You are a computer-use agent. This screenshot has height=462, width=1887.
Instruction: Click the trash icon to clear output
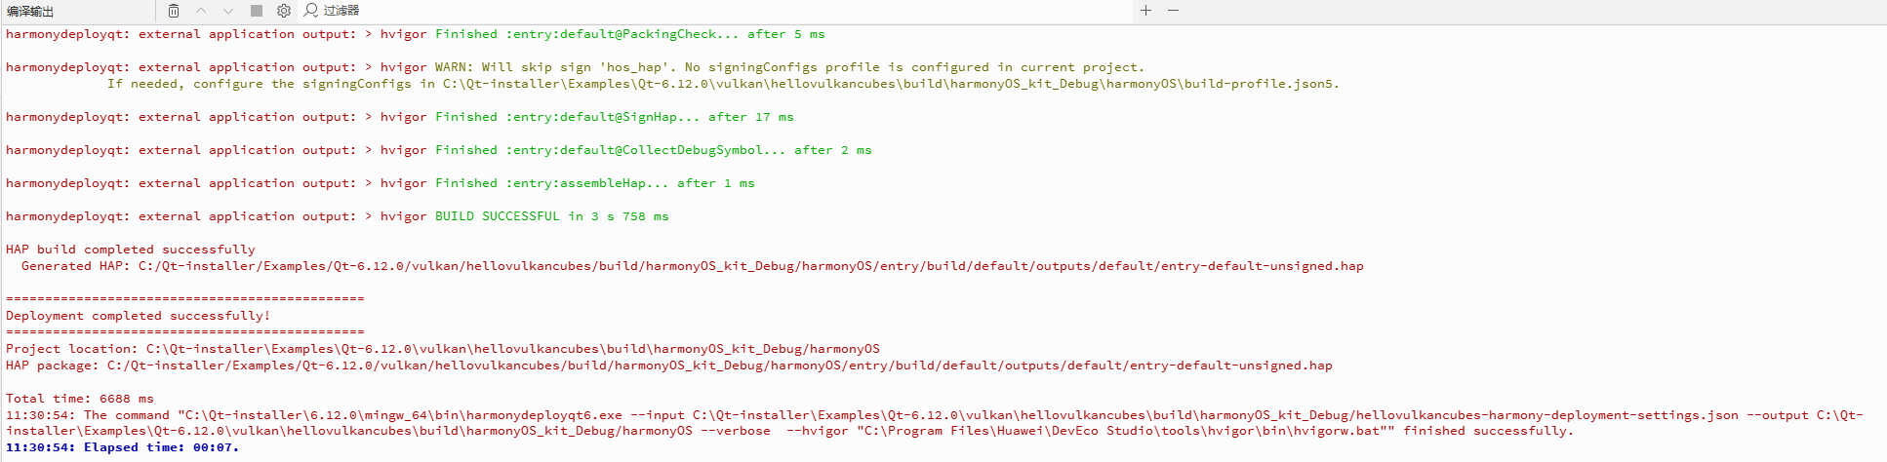point(173,11)
